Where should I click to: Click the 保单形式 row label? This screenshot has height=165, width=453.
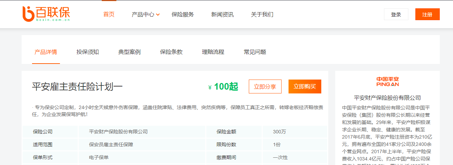coord(43,157)
